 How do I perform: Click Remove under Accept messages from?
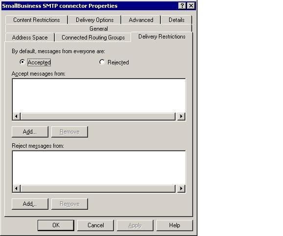pos(70,132)
